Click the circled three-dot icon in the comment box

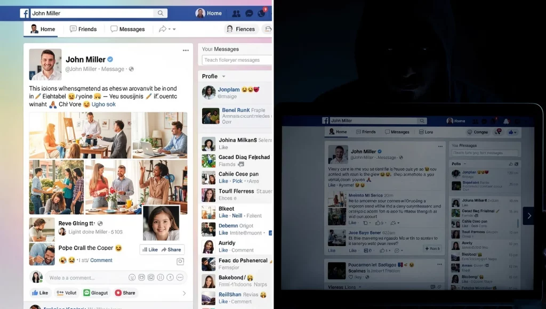(x=180, y=278)
